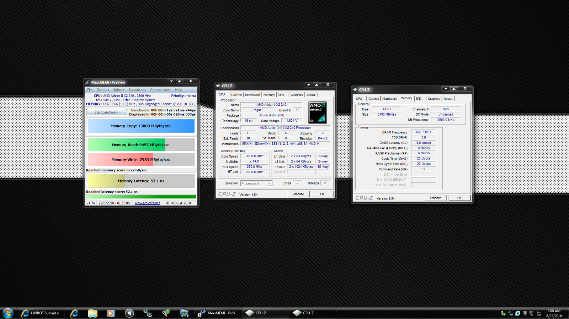Open the www.MaxxPI.net link
569x319 pixels.
click(147, 203)
